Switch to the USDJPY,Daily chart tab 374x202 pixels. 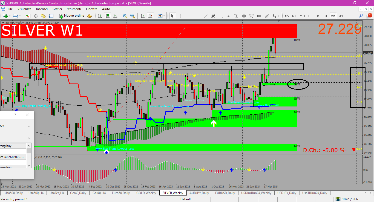pos(287,193)
